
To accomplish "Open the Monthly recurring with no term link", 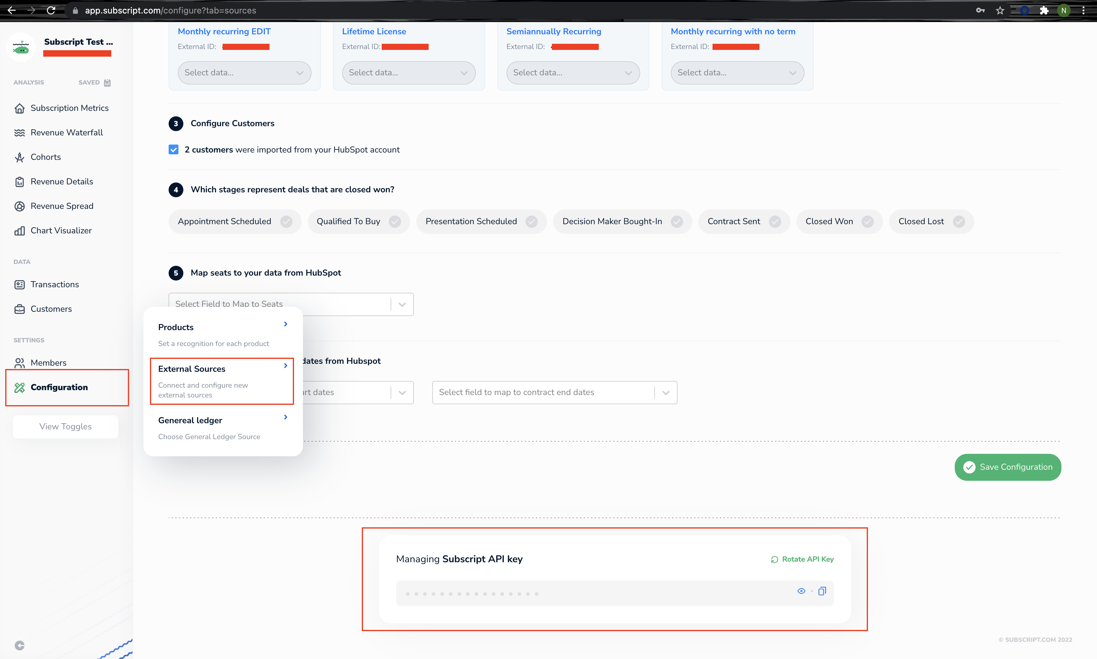I will click(x=733, y=32).
